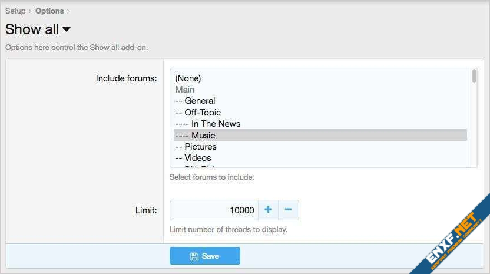Select the highlighted Music forum
490x274 pixels.
pyautogui.click(x=196, y=136)
